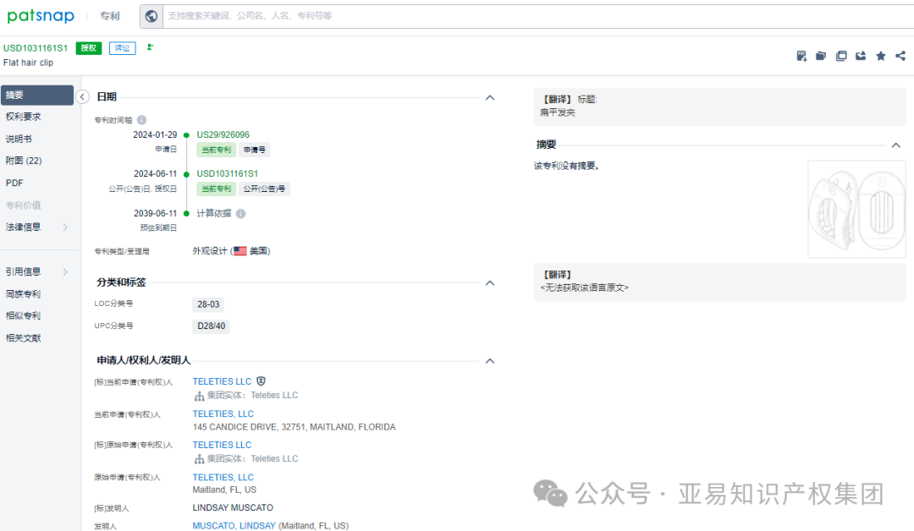Click the 诉讼 tag button
This screenshot has height=531, width=914.
point(123,47)
